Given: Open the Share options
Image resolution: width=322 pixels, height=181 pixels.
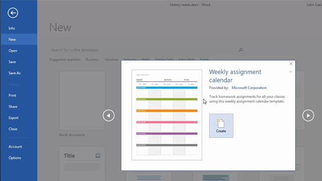Looking at the screenshot, I should (13, 107).
